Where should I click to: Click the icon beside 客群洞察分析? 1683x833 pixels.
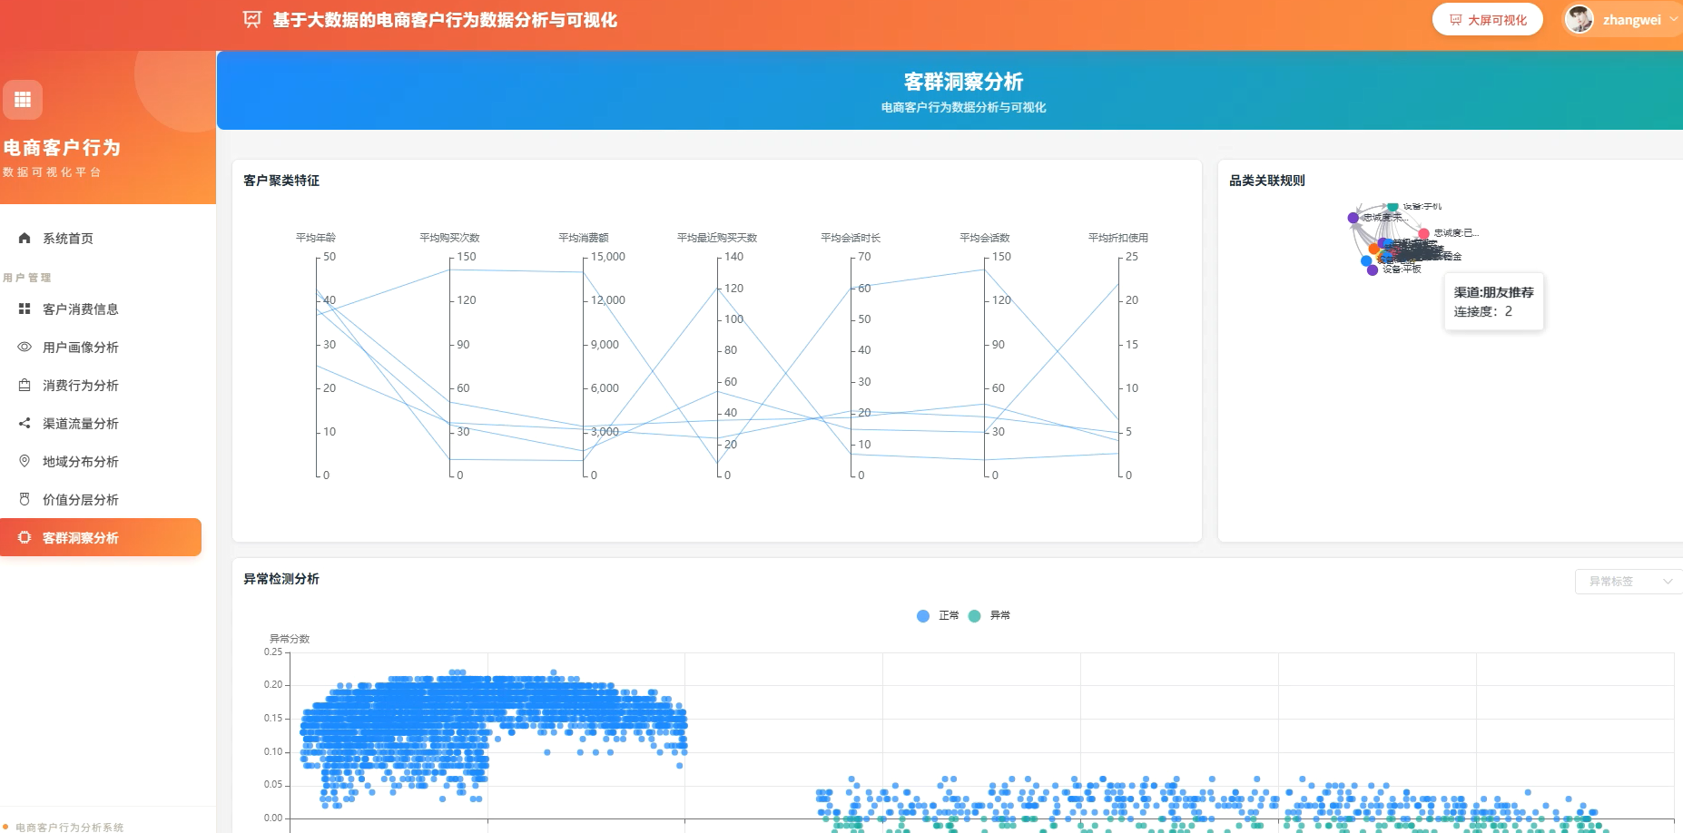[25, 537]
